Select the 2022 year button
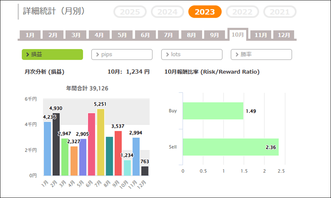The height and width of the screenshot is (198, 331). click(x=242, y=12)
